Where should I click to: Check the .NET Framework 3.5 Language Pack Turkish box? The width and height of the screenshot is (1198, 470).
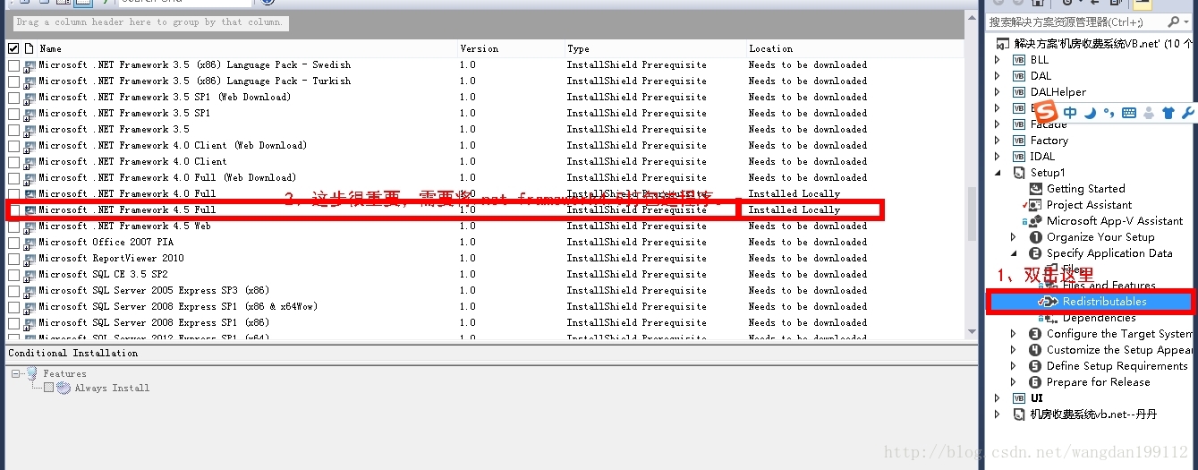point(13,81)
